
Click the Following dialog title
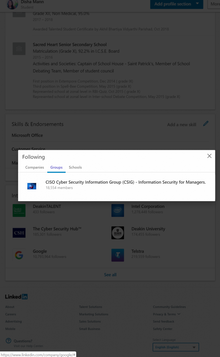pos(33,157)
